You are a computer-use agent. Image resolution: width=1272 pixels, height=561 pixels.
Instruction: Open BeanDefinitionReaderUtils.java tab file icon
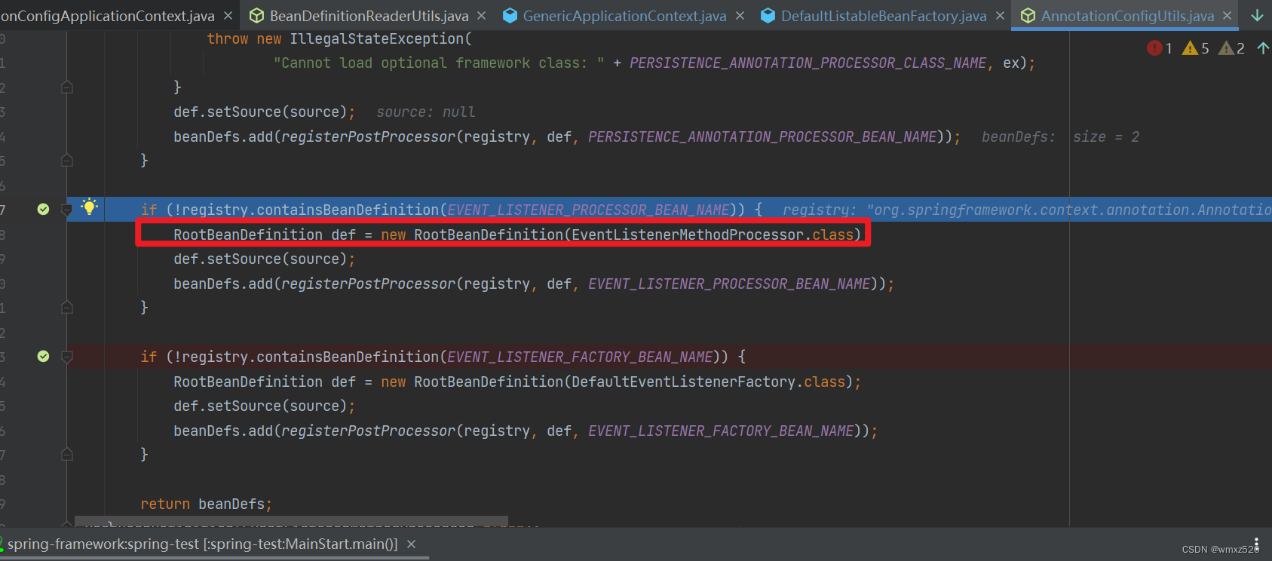point(256,16)
